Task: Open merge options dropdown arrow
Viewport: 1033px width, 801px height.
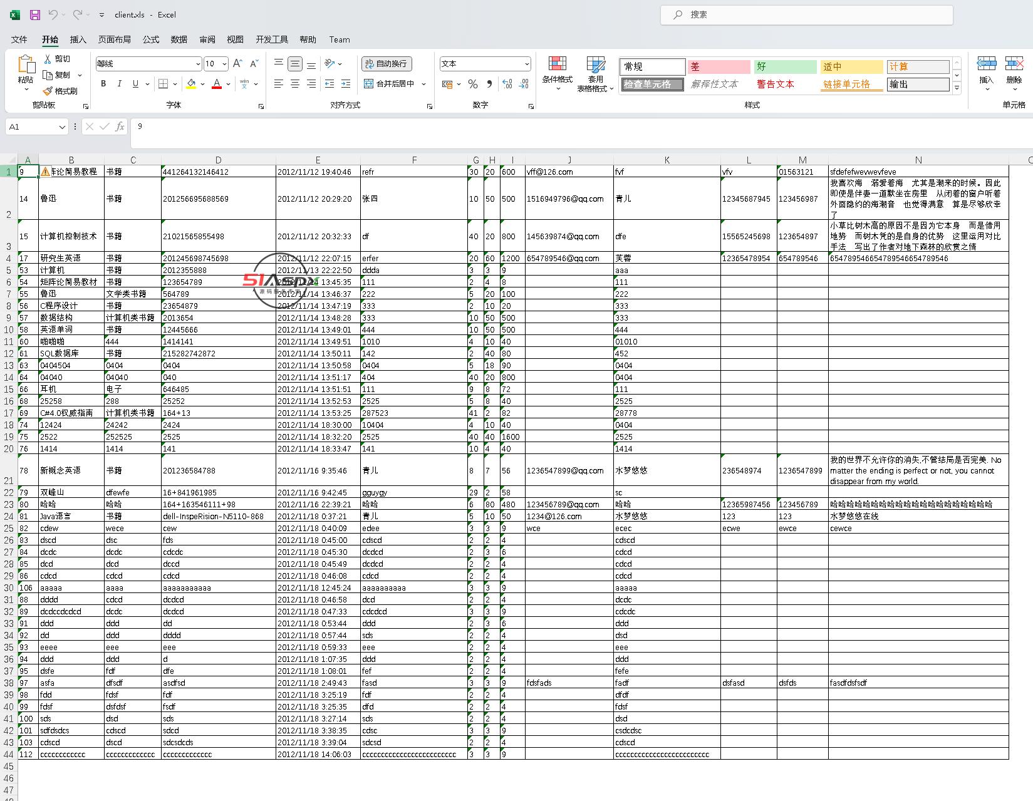Action: (x=424, y=83)
